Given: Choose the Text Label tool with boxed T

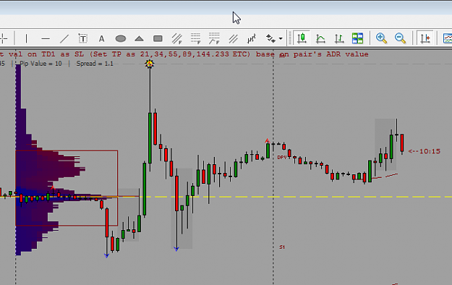Looking at the screenshot, I should (82, 38).
